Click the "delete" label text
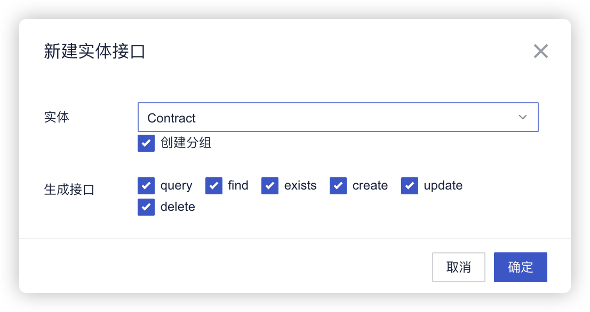The image size is (590, 312). click(x=178, y=207)
